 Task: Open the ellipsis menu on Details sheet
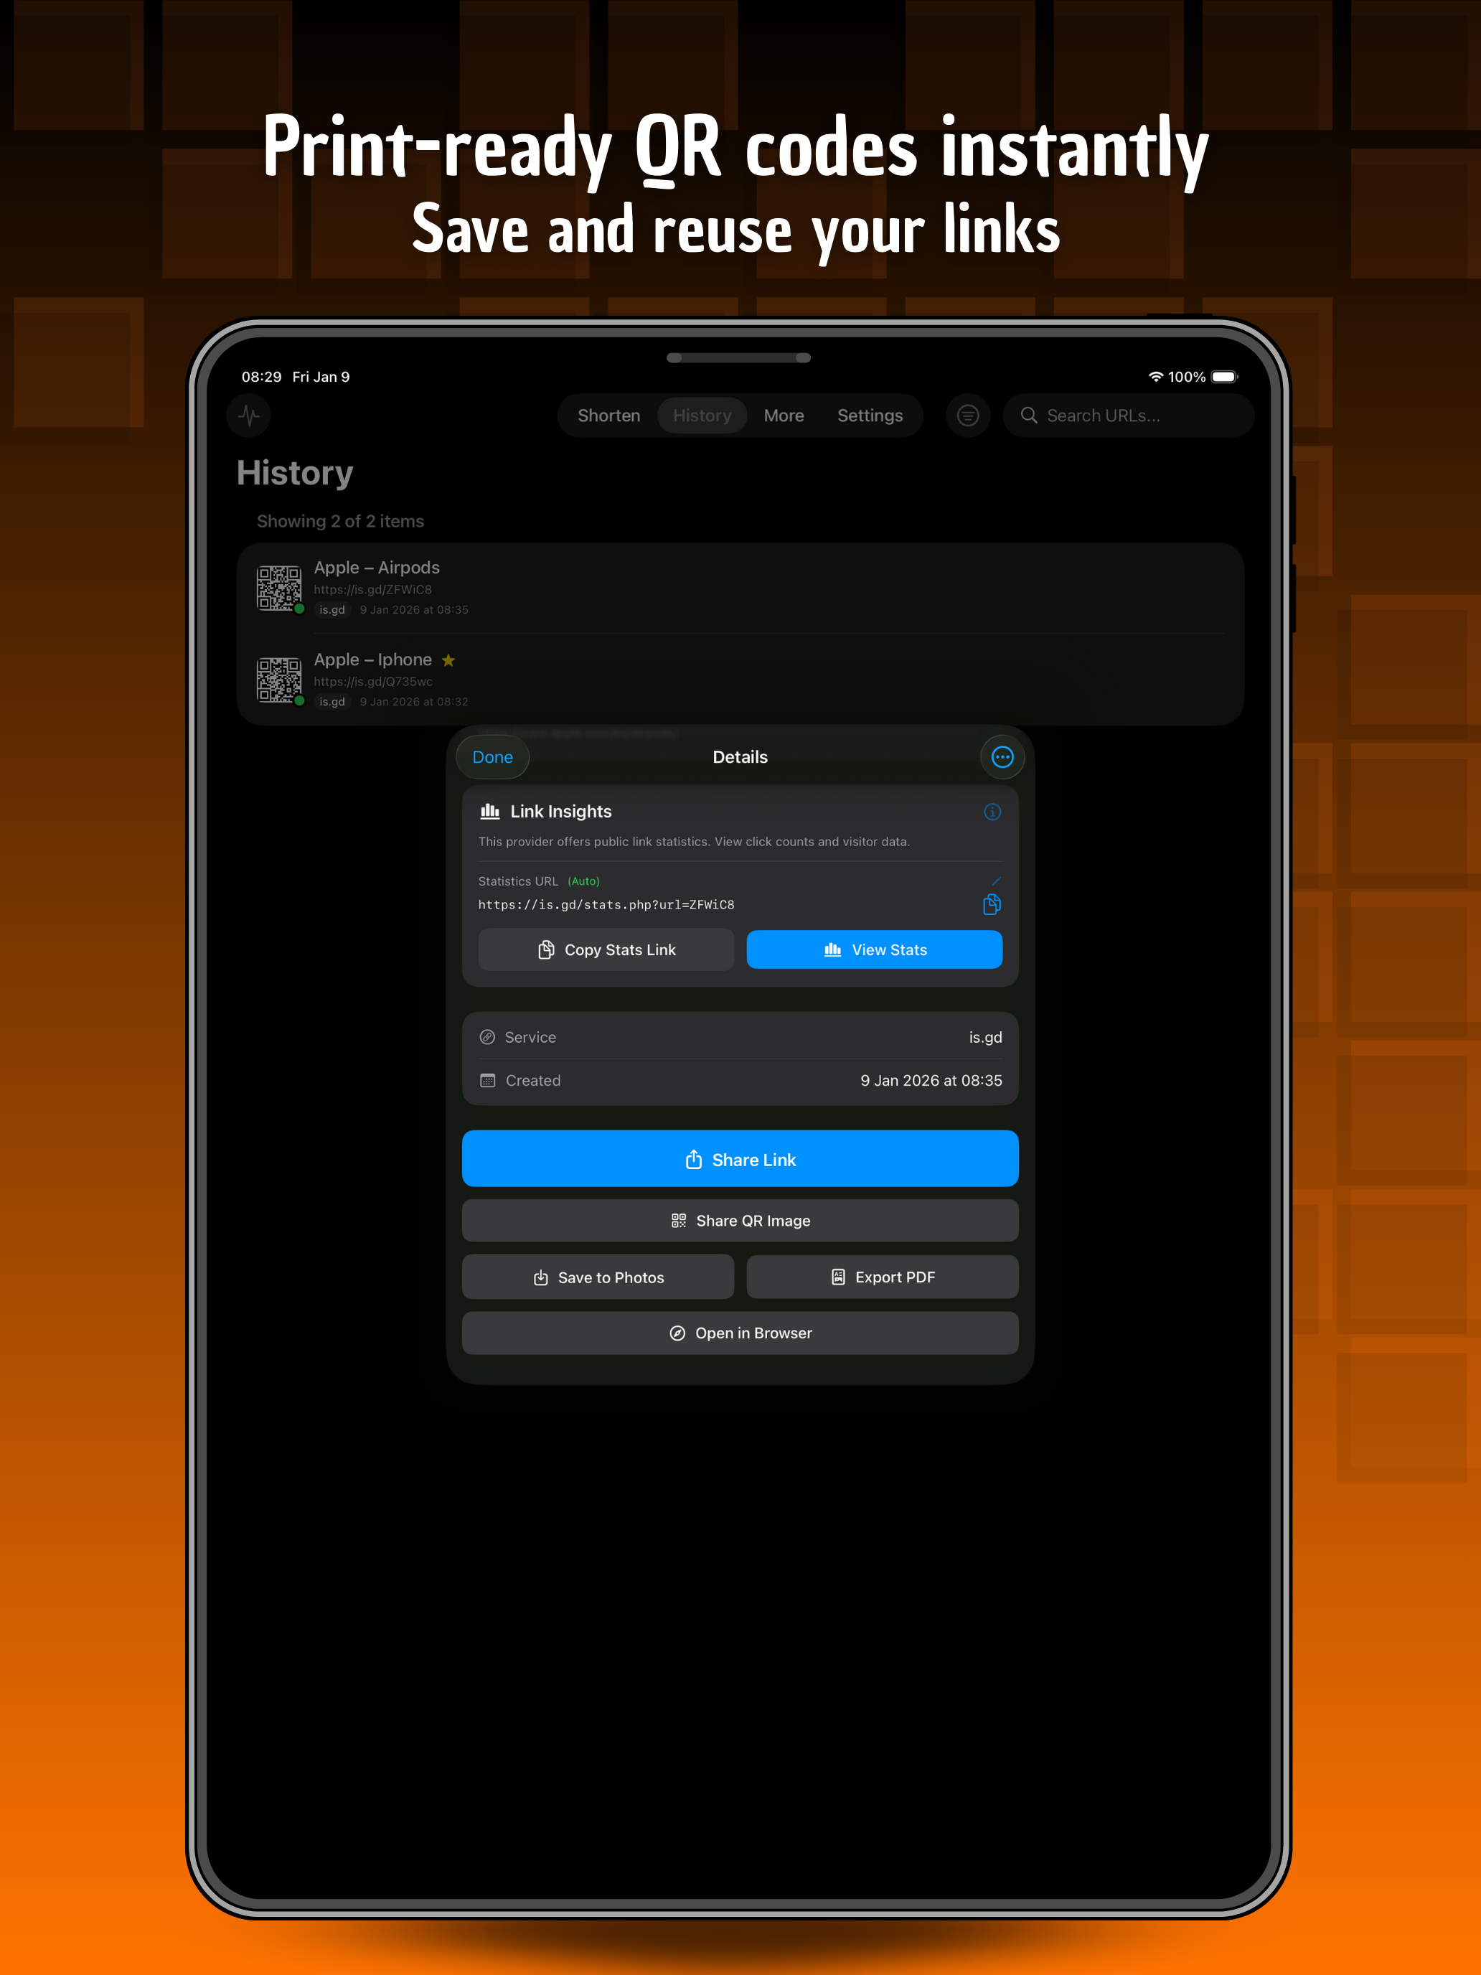(x=1002, y=756)
